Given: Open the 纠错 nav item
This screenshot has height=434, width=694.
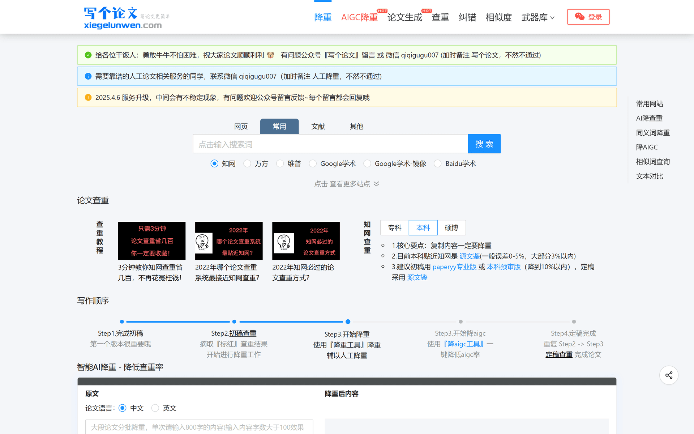Looking at the screenshot, I should tap(467, 17).
